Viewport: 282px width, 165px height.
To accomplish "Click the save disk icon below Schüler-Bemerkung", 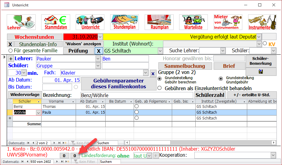I will click(x=261, y=72).
